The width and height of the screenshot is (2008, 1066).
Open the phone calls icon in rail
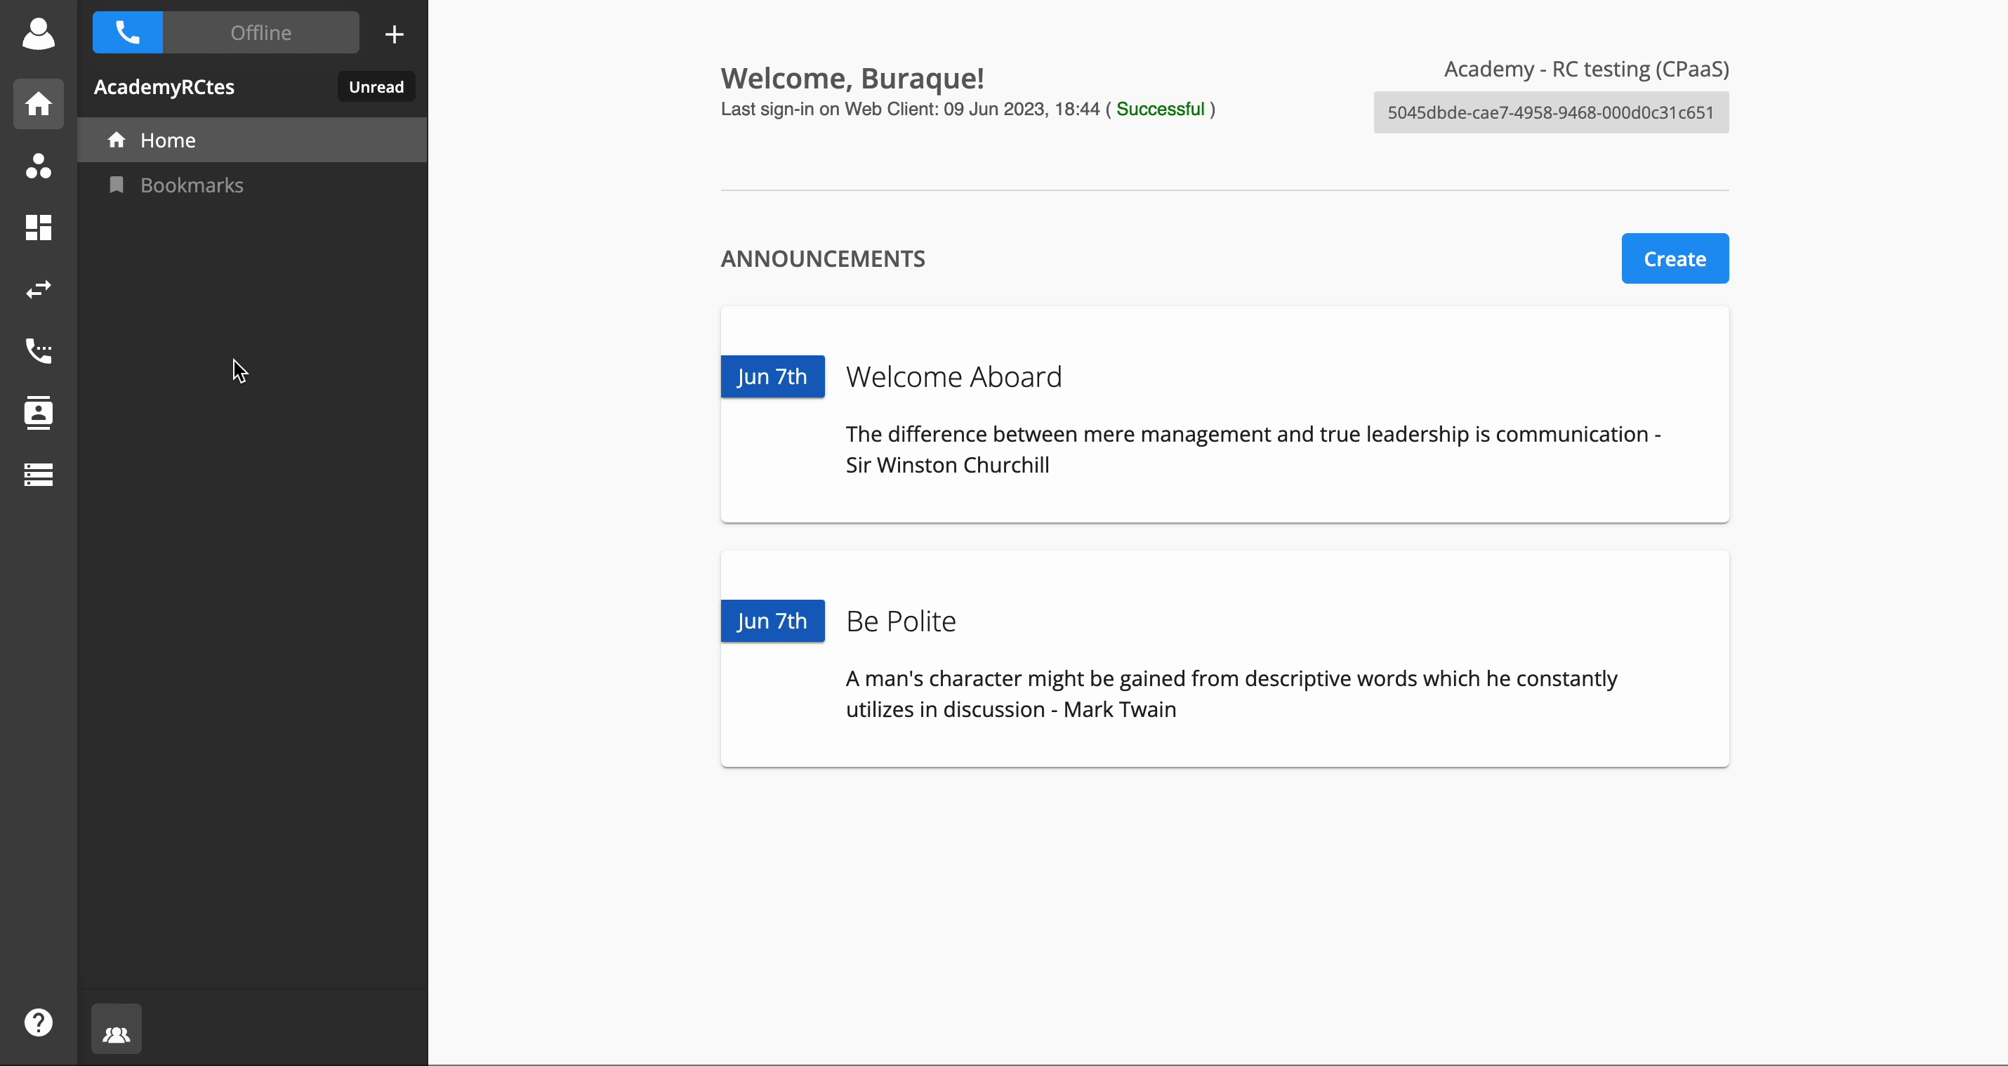tap(38, 351)
